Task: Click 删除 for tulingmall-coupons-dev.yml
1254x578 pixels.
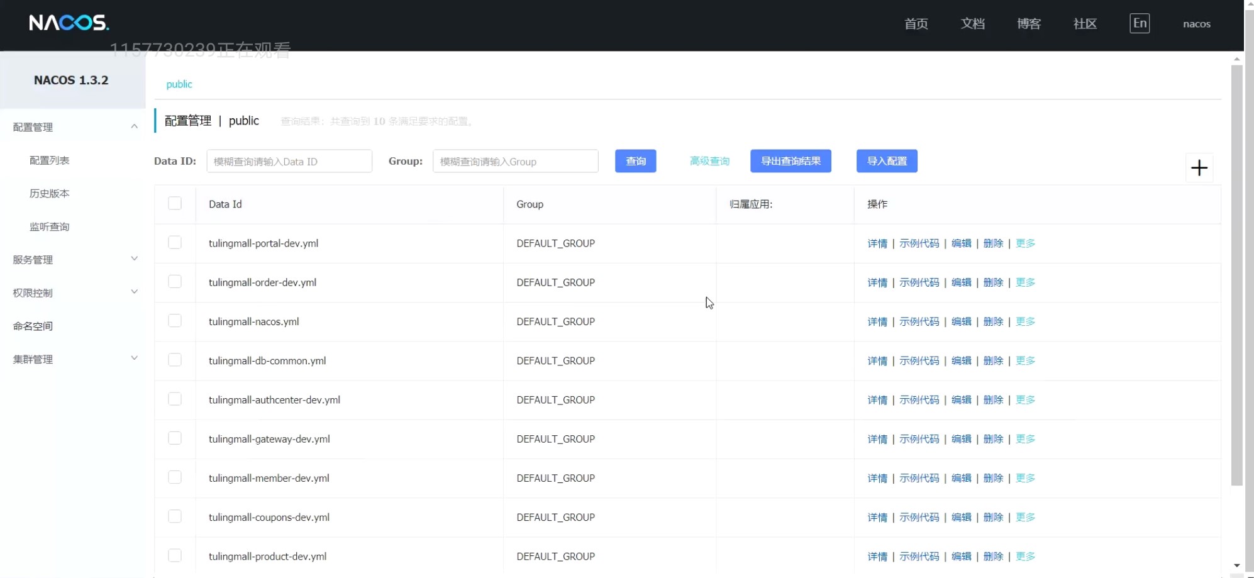Action: 993,517
